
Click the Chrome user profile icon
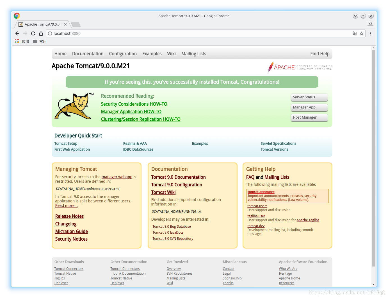click(x=371, y=23)
